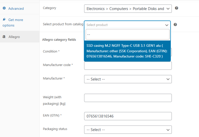
Task: Click the product search input field
Action: [x=127, y=34]
